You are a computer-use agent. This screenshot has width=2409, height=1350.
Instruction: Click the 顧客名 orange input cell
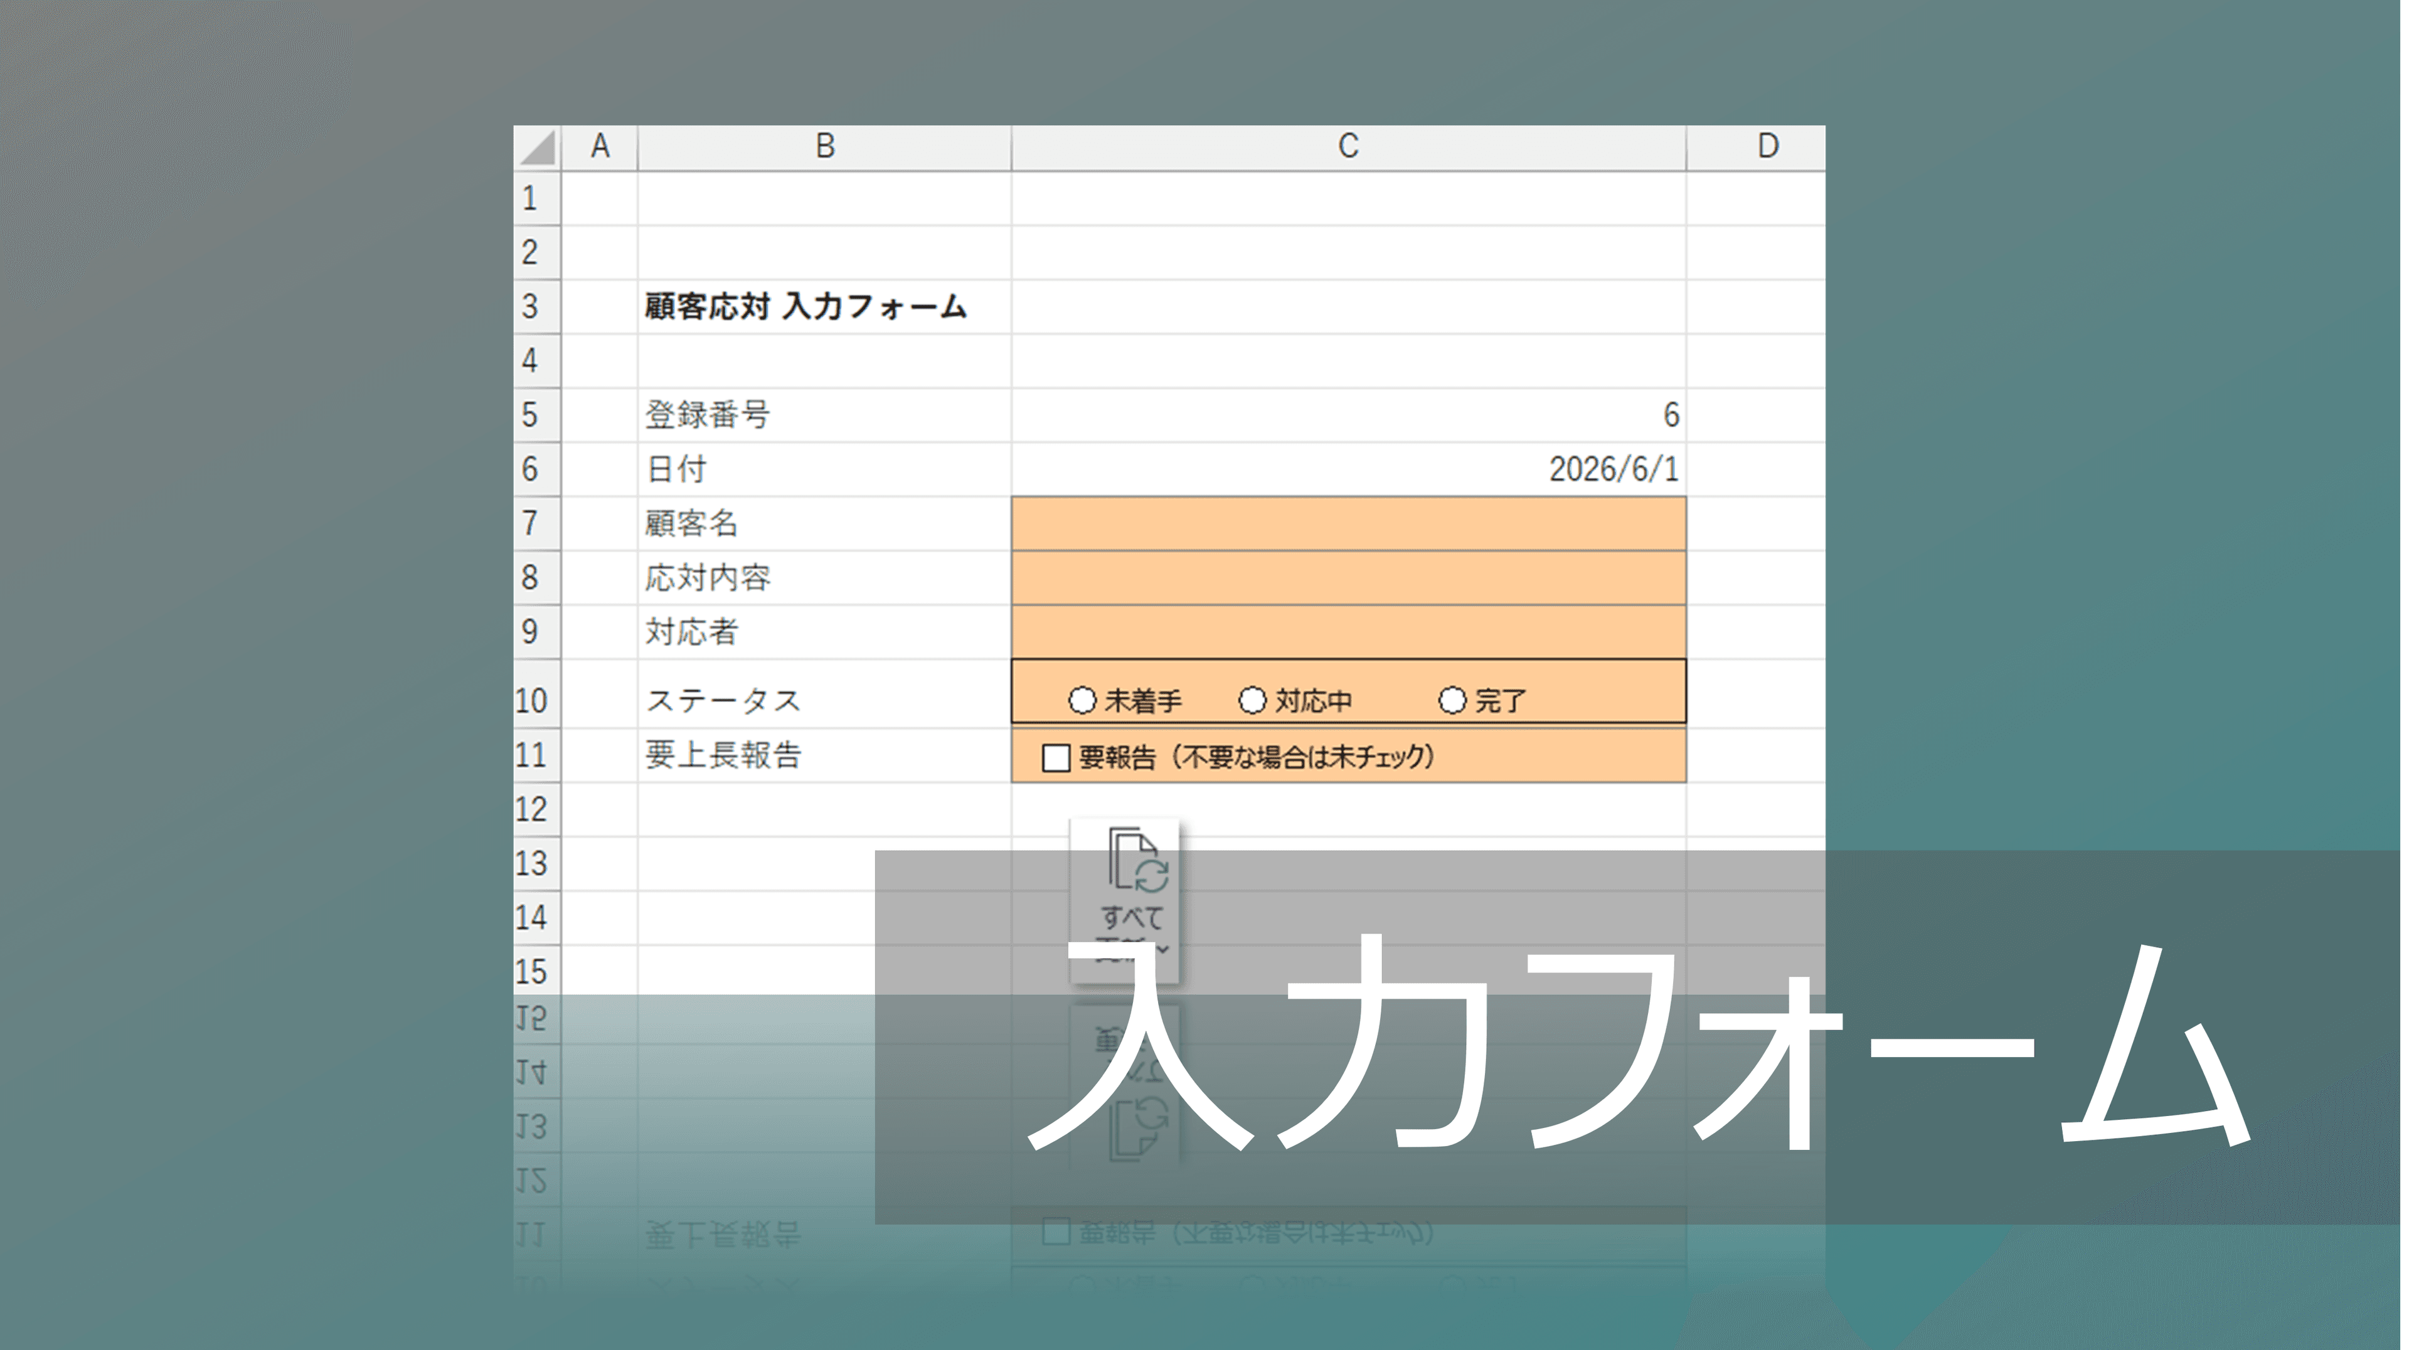point(1349,524)
